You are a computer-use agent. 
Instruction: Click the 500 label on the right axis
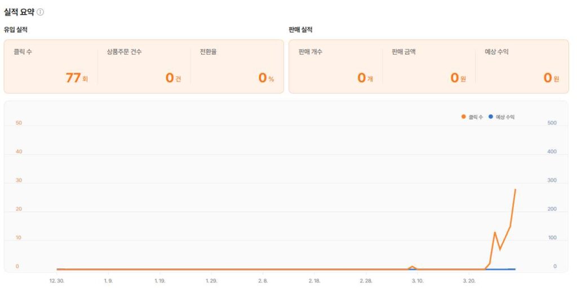pyautogui.click(x=552, y=123)
